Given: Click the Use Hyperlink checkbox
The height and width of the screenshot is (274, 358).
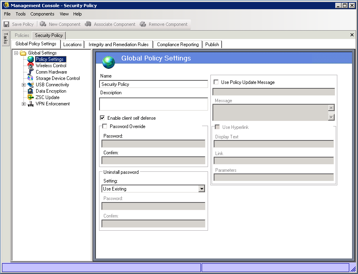Looking at the screenshot, I should (217, 127).
